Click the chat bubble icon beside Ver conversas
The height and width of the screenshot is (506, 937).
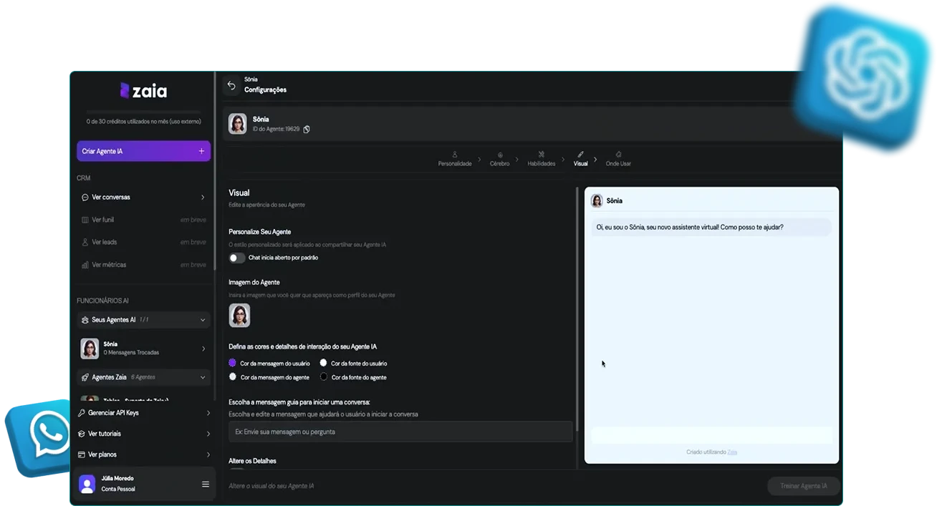click(x=85, y=198)
